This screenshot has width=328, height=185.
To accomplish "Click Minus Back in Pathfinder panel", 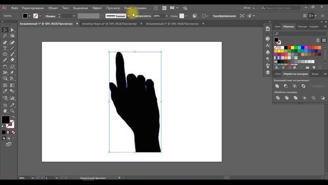I will click(322, 98).
